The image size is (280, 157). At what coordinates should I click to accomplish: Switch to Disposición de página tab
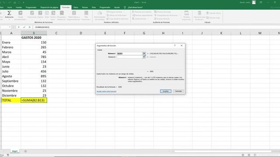click(49, 7)
